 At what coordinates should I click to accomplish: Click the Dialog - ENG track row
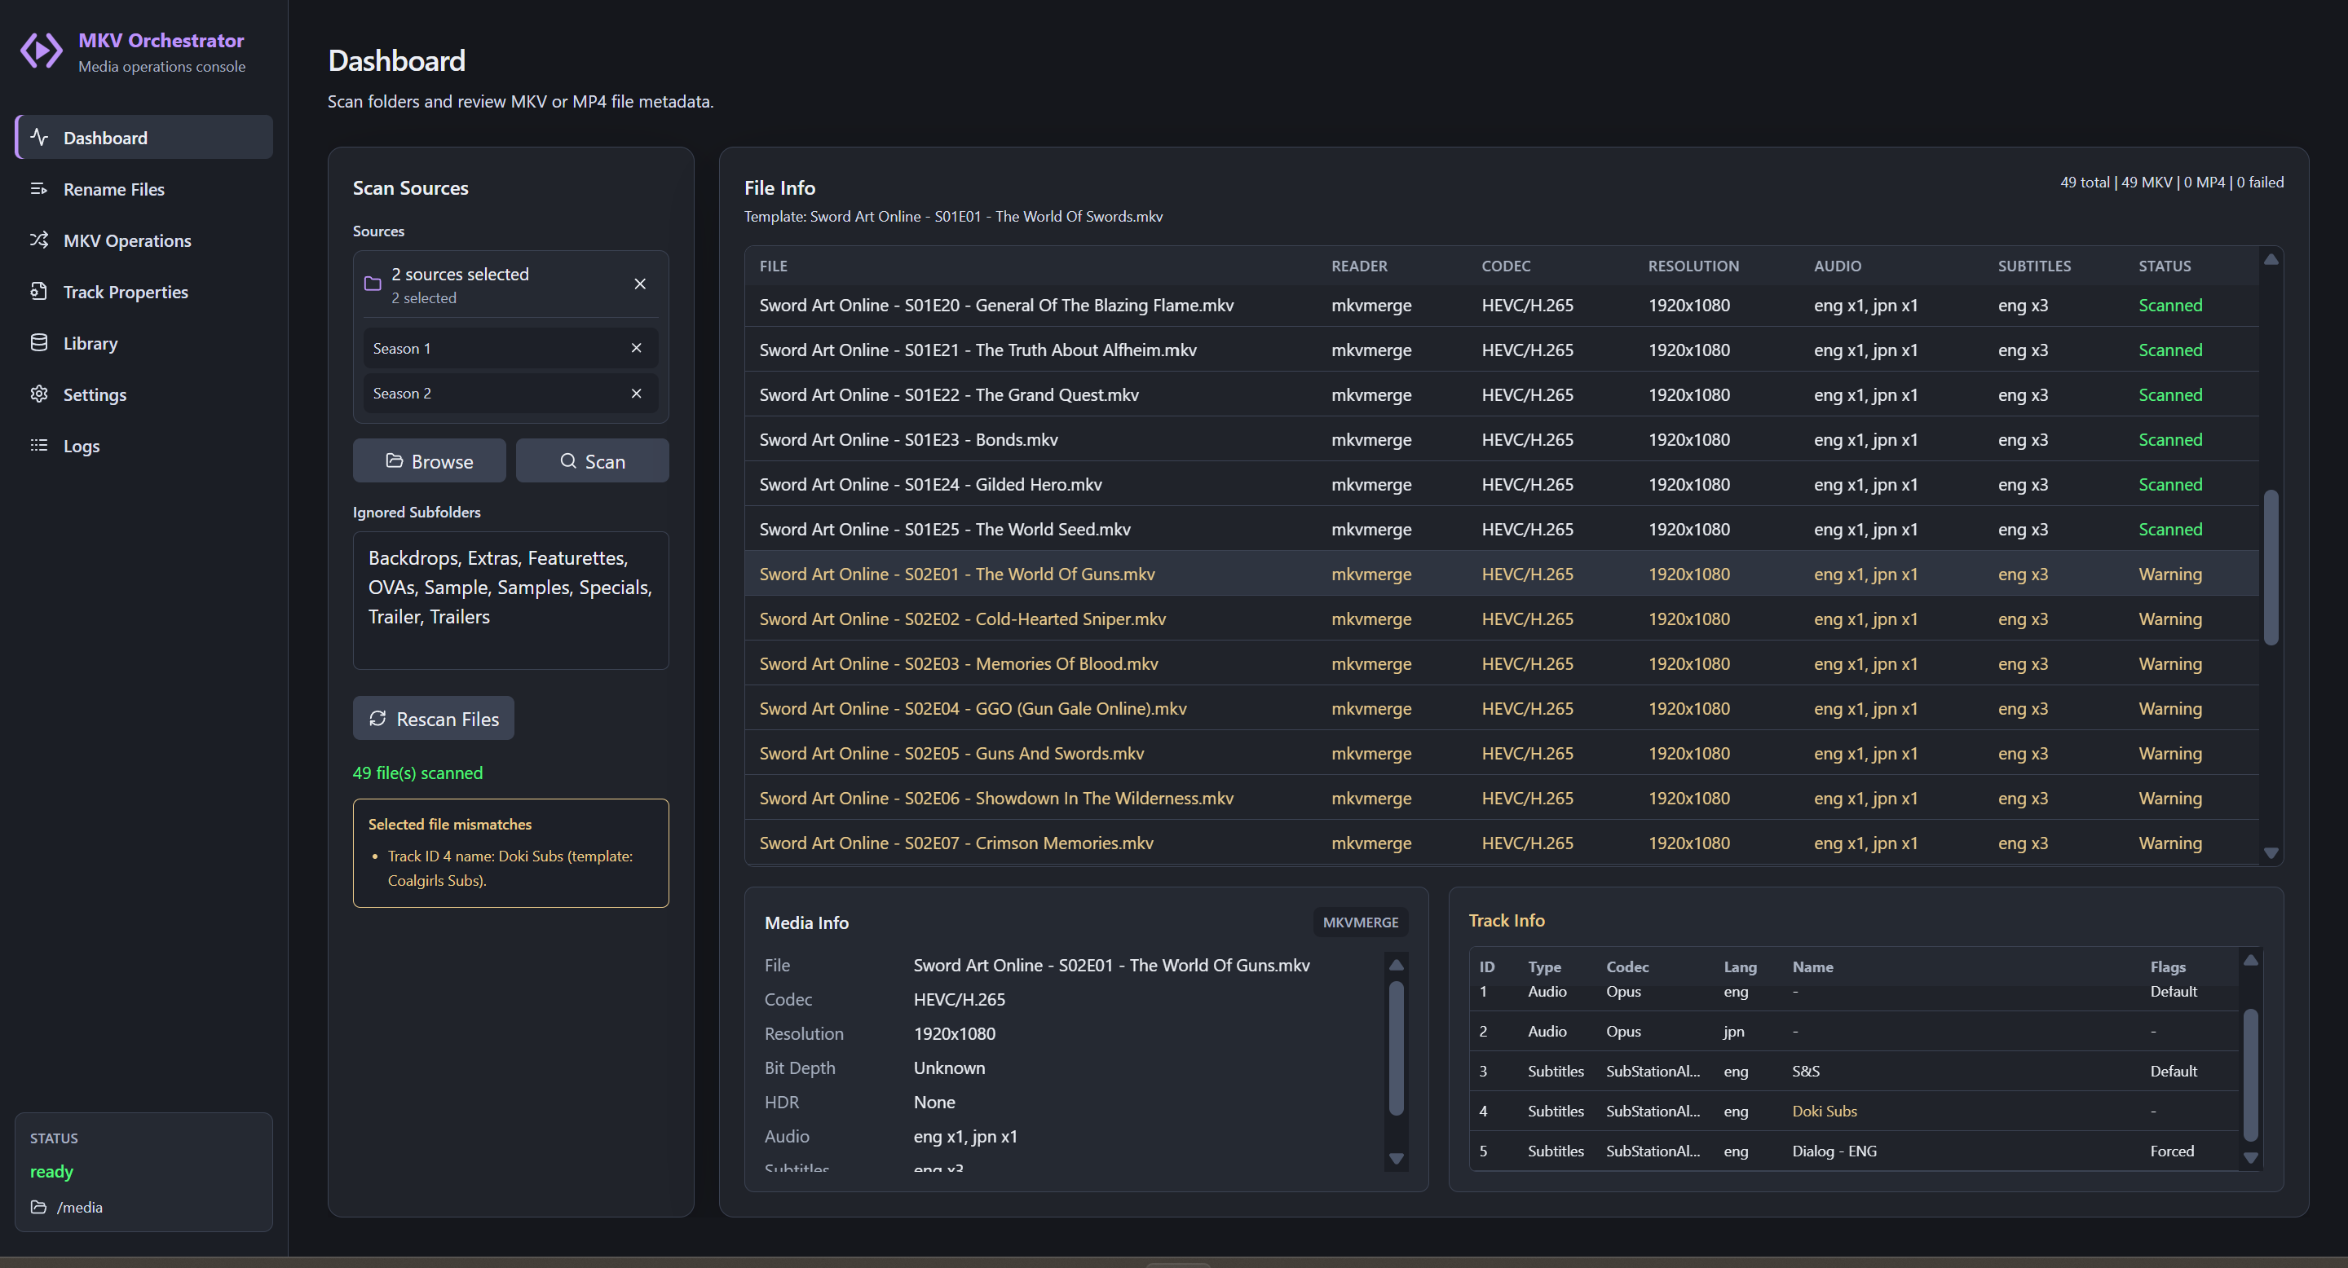pos(1854,1151)
